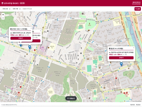Open the 개인정보 footer link
Viewport: 142px width, 107px height.
point(138,105)
